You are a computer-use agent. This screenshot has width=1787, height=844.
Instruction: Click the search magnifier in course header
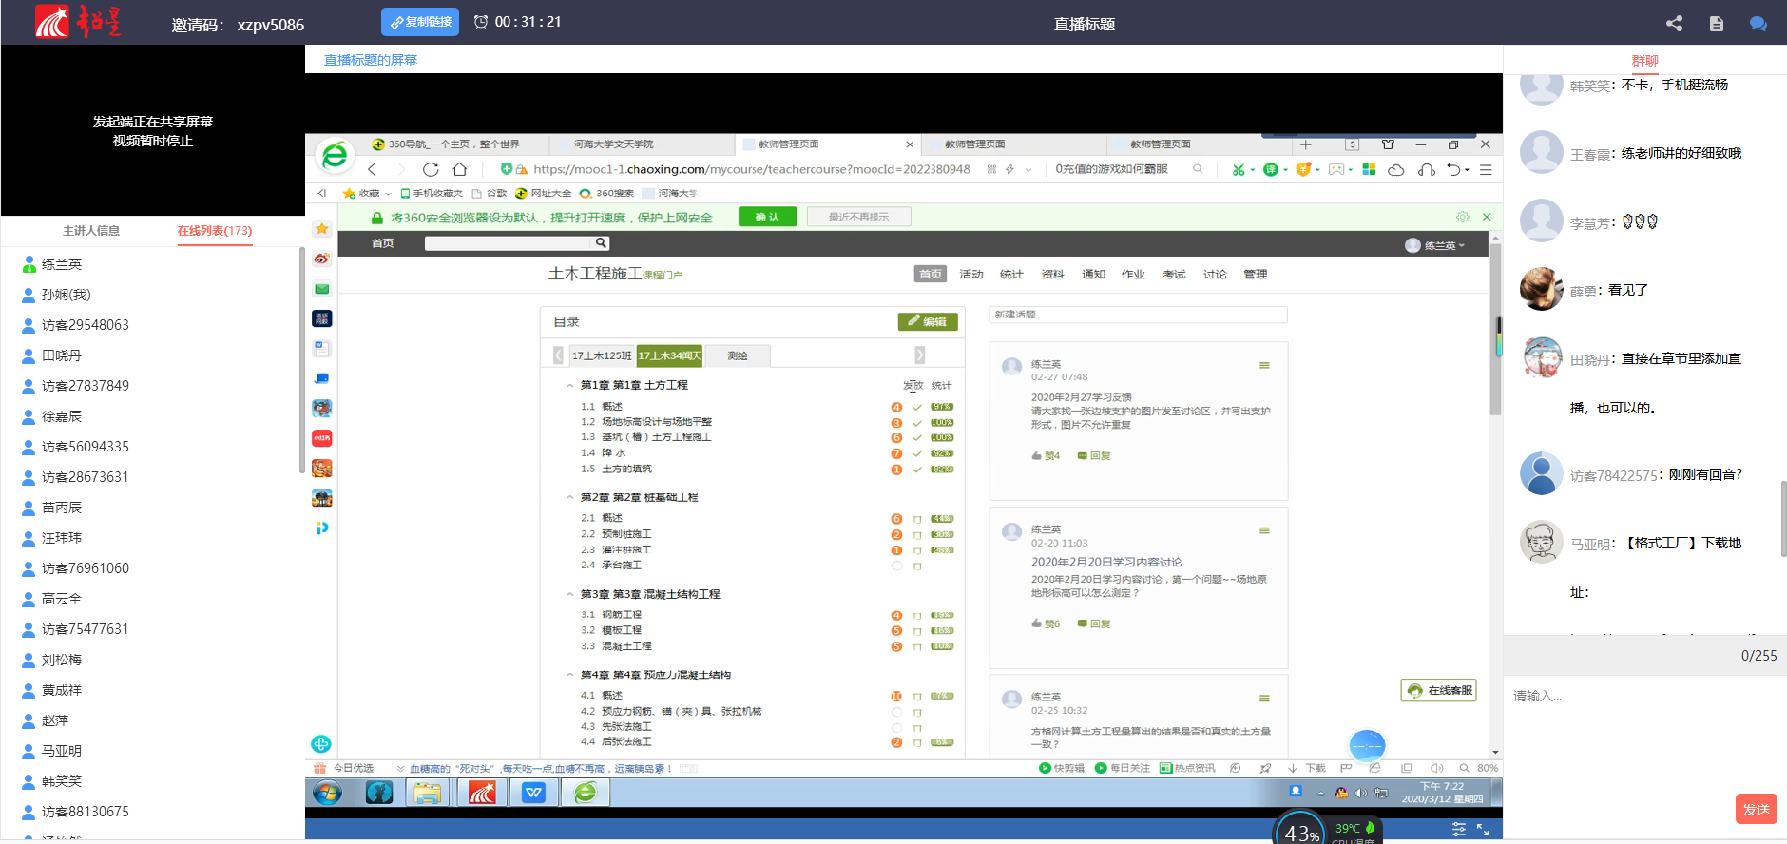coord(601,243)
